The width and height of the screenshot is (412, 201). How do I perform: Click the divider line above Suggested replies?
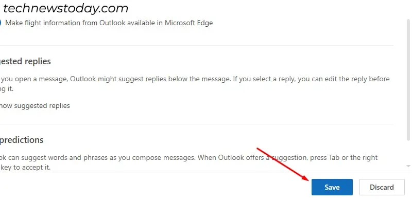[x=197, y=45]
